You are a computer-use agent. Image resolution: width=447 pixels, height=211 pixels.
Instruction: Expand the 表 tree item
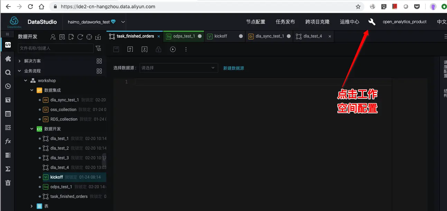(x=31, y=206)
